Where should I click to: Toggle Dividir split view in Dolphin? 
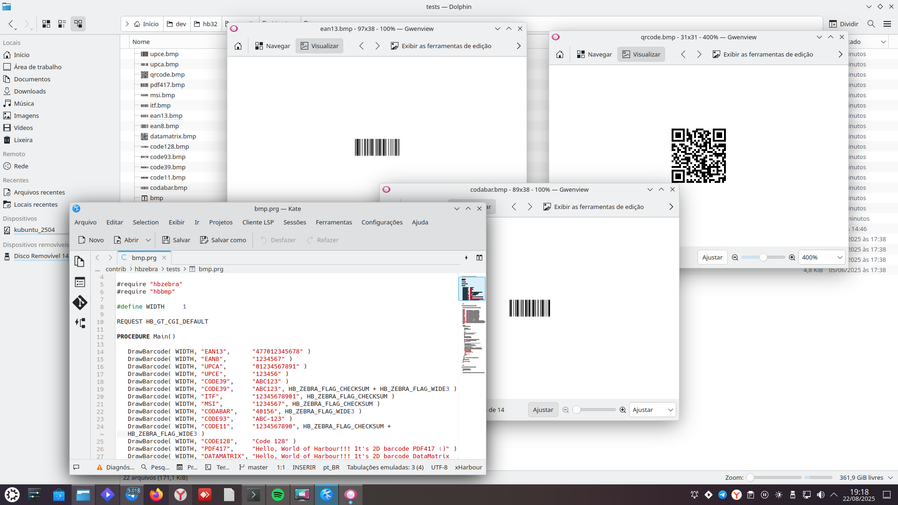pos(844,24)
